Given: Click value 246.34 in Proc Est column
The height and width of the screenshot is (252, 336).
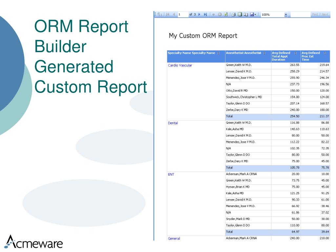Looking at the screenshot, I should (324, 78).
